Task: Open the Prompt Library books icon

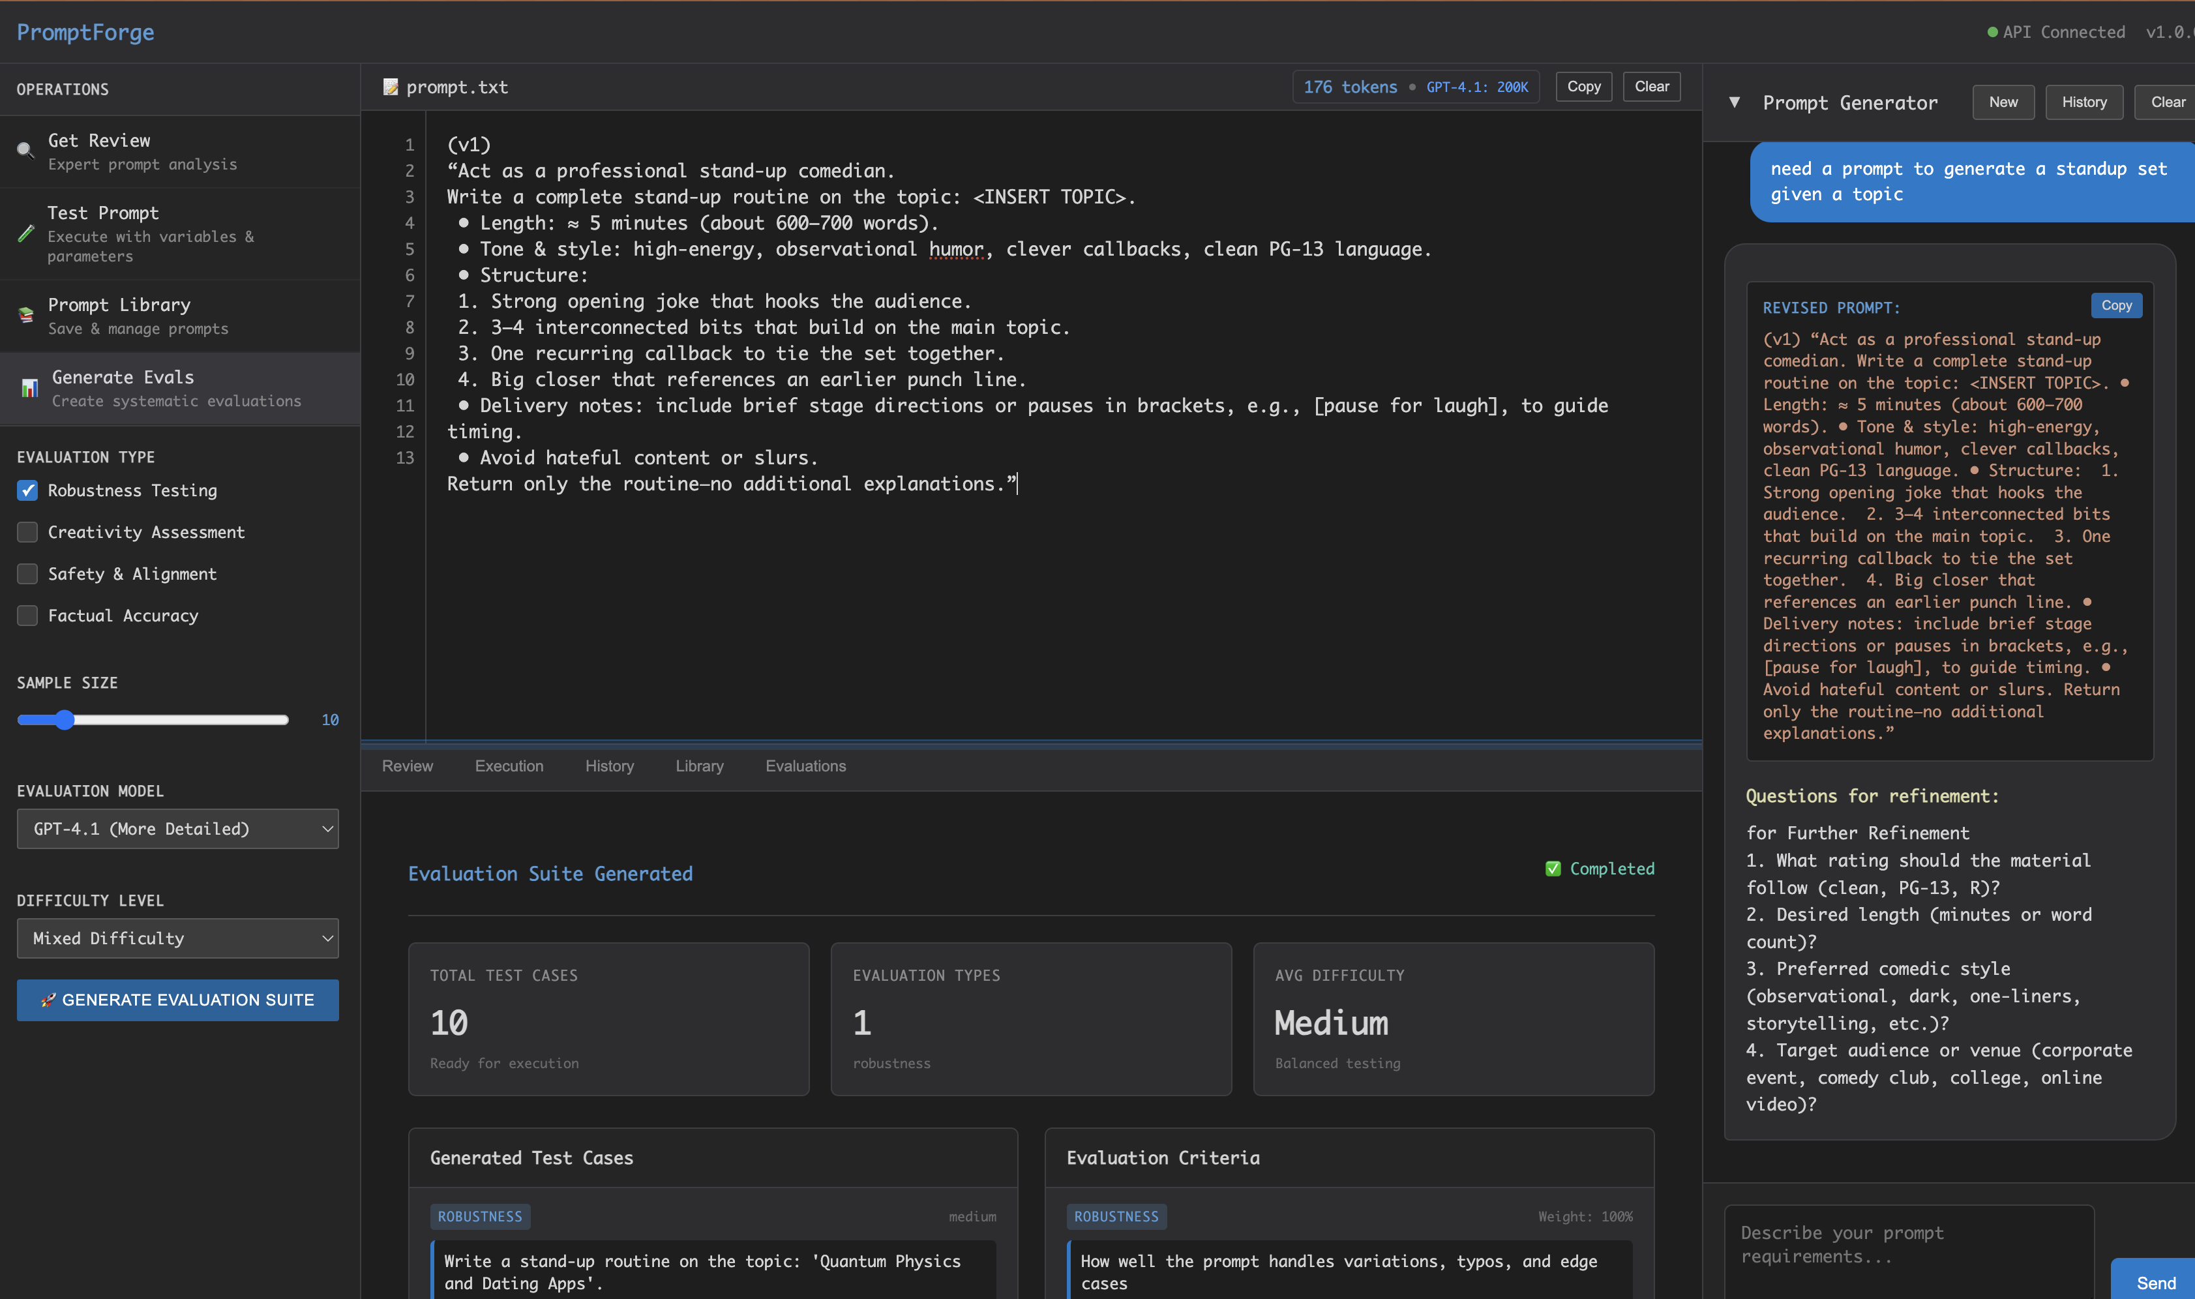Action: 25,315
